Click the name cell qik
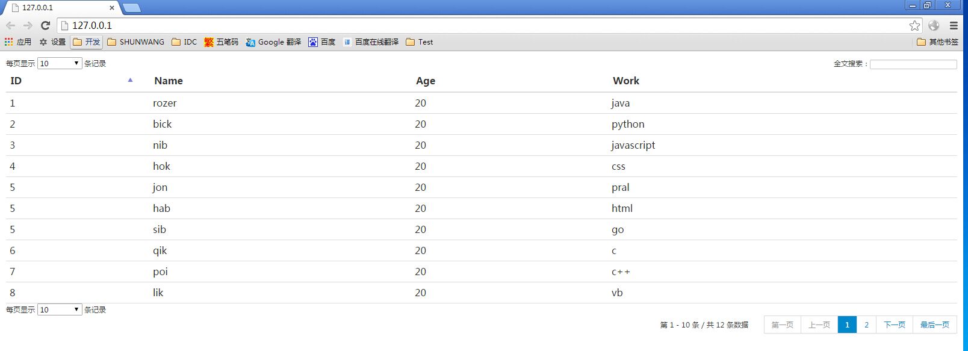968x351 pixels. (160, 250)
